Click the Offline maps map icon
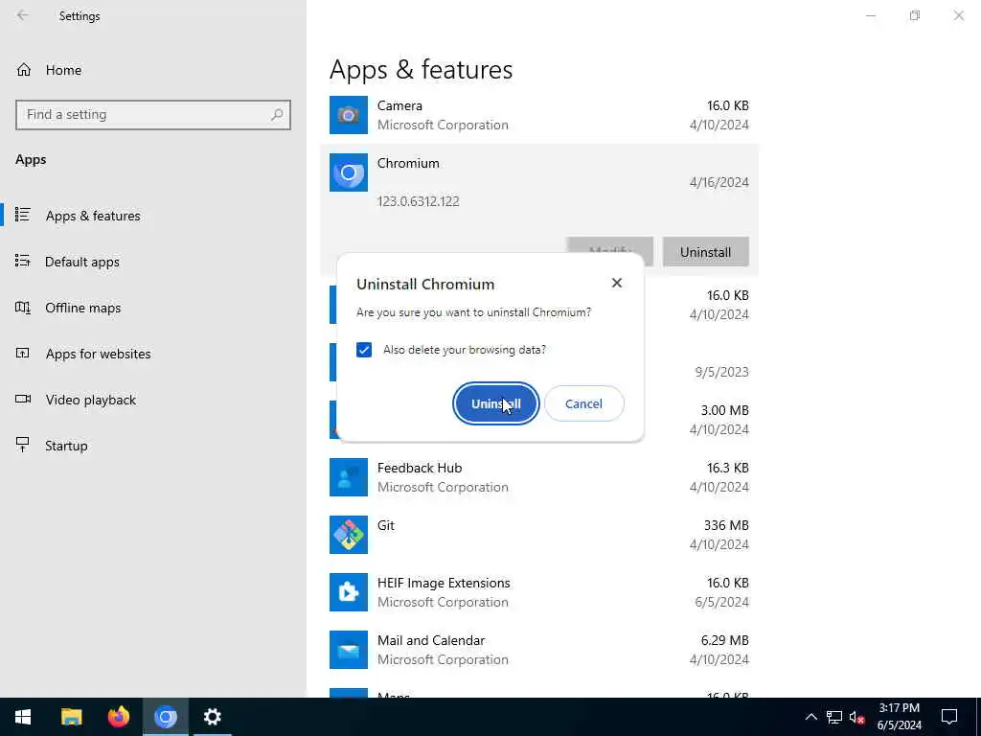This screenshot has width=981, height=736. tap(23, 307)
